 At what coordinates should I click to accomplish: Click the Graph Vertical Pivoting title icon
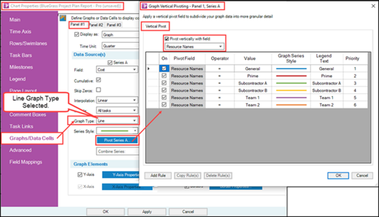(144, 6)
